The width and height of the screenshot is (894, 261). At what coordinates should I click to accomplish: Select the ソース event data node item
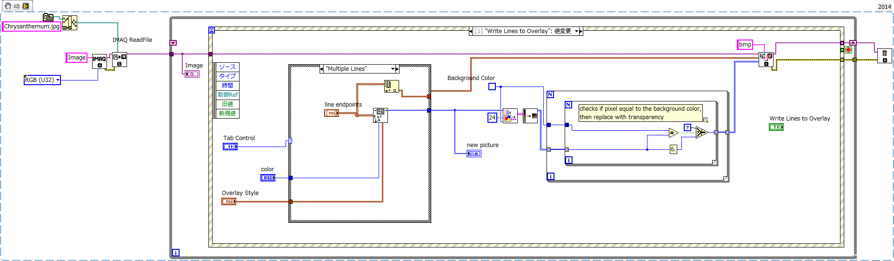227,67
